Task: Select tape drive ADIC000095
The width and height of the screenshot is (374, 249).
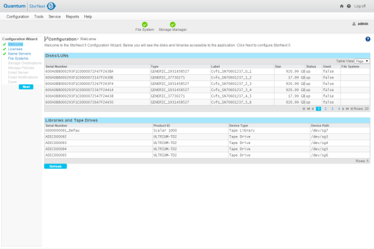Action: (207, 155)
